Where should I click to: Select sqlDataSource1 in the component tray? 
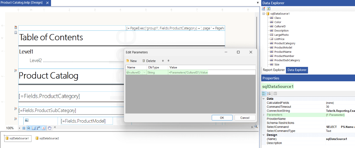[18, 138]
